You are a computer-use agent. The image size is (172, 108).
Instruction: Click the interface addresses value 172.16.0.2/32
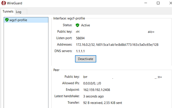117,45
